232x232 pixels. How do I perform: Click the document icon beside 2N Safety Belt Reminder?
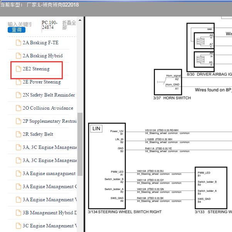(18, 95)
